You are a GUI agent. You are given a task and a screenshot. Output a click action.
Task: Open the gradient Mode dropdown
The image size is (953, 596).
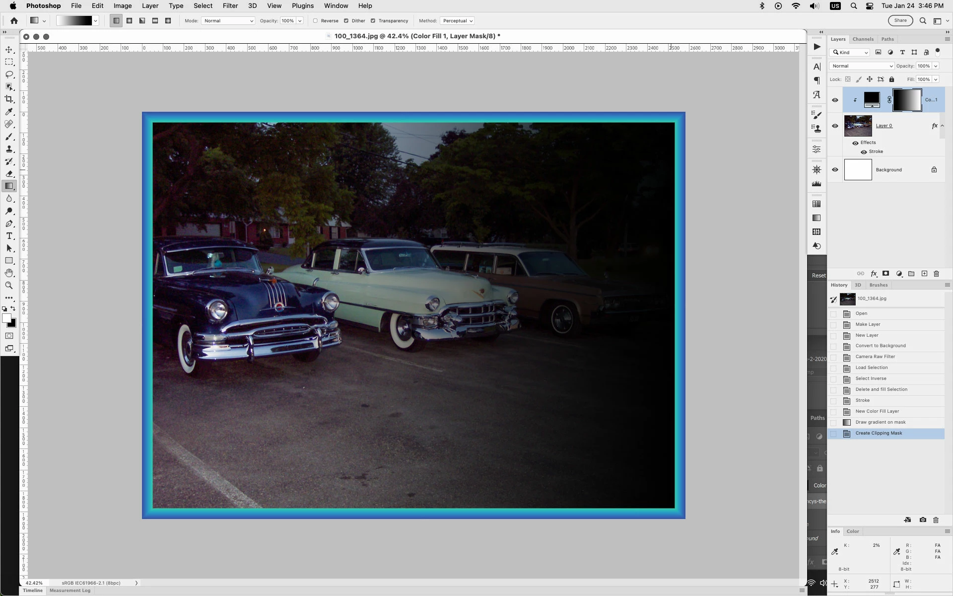coord(228,21)
